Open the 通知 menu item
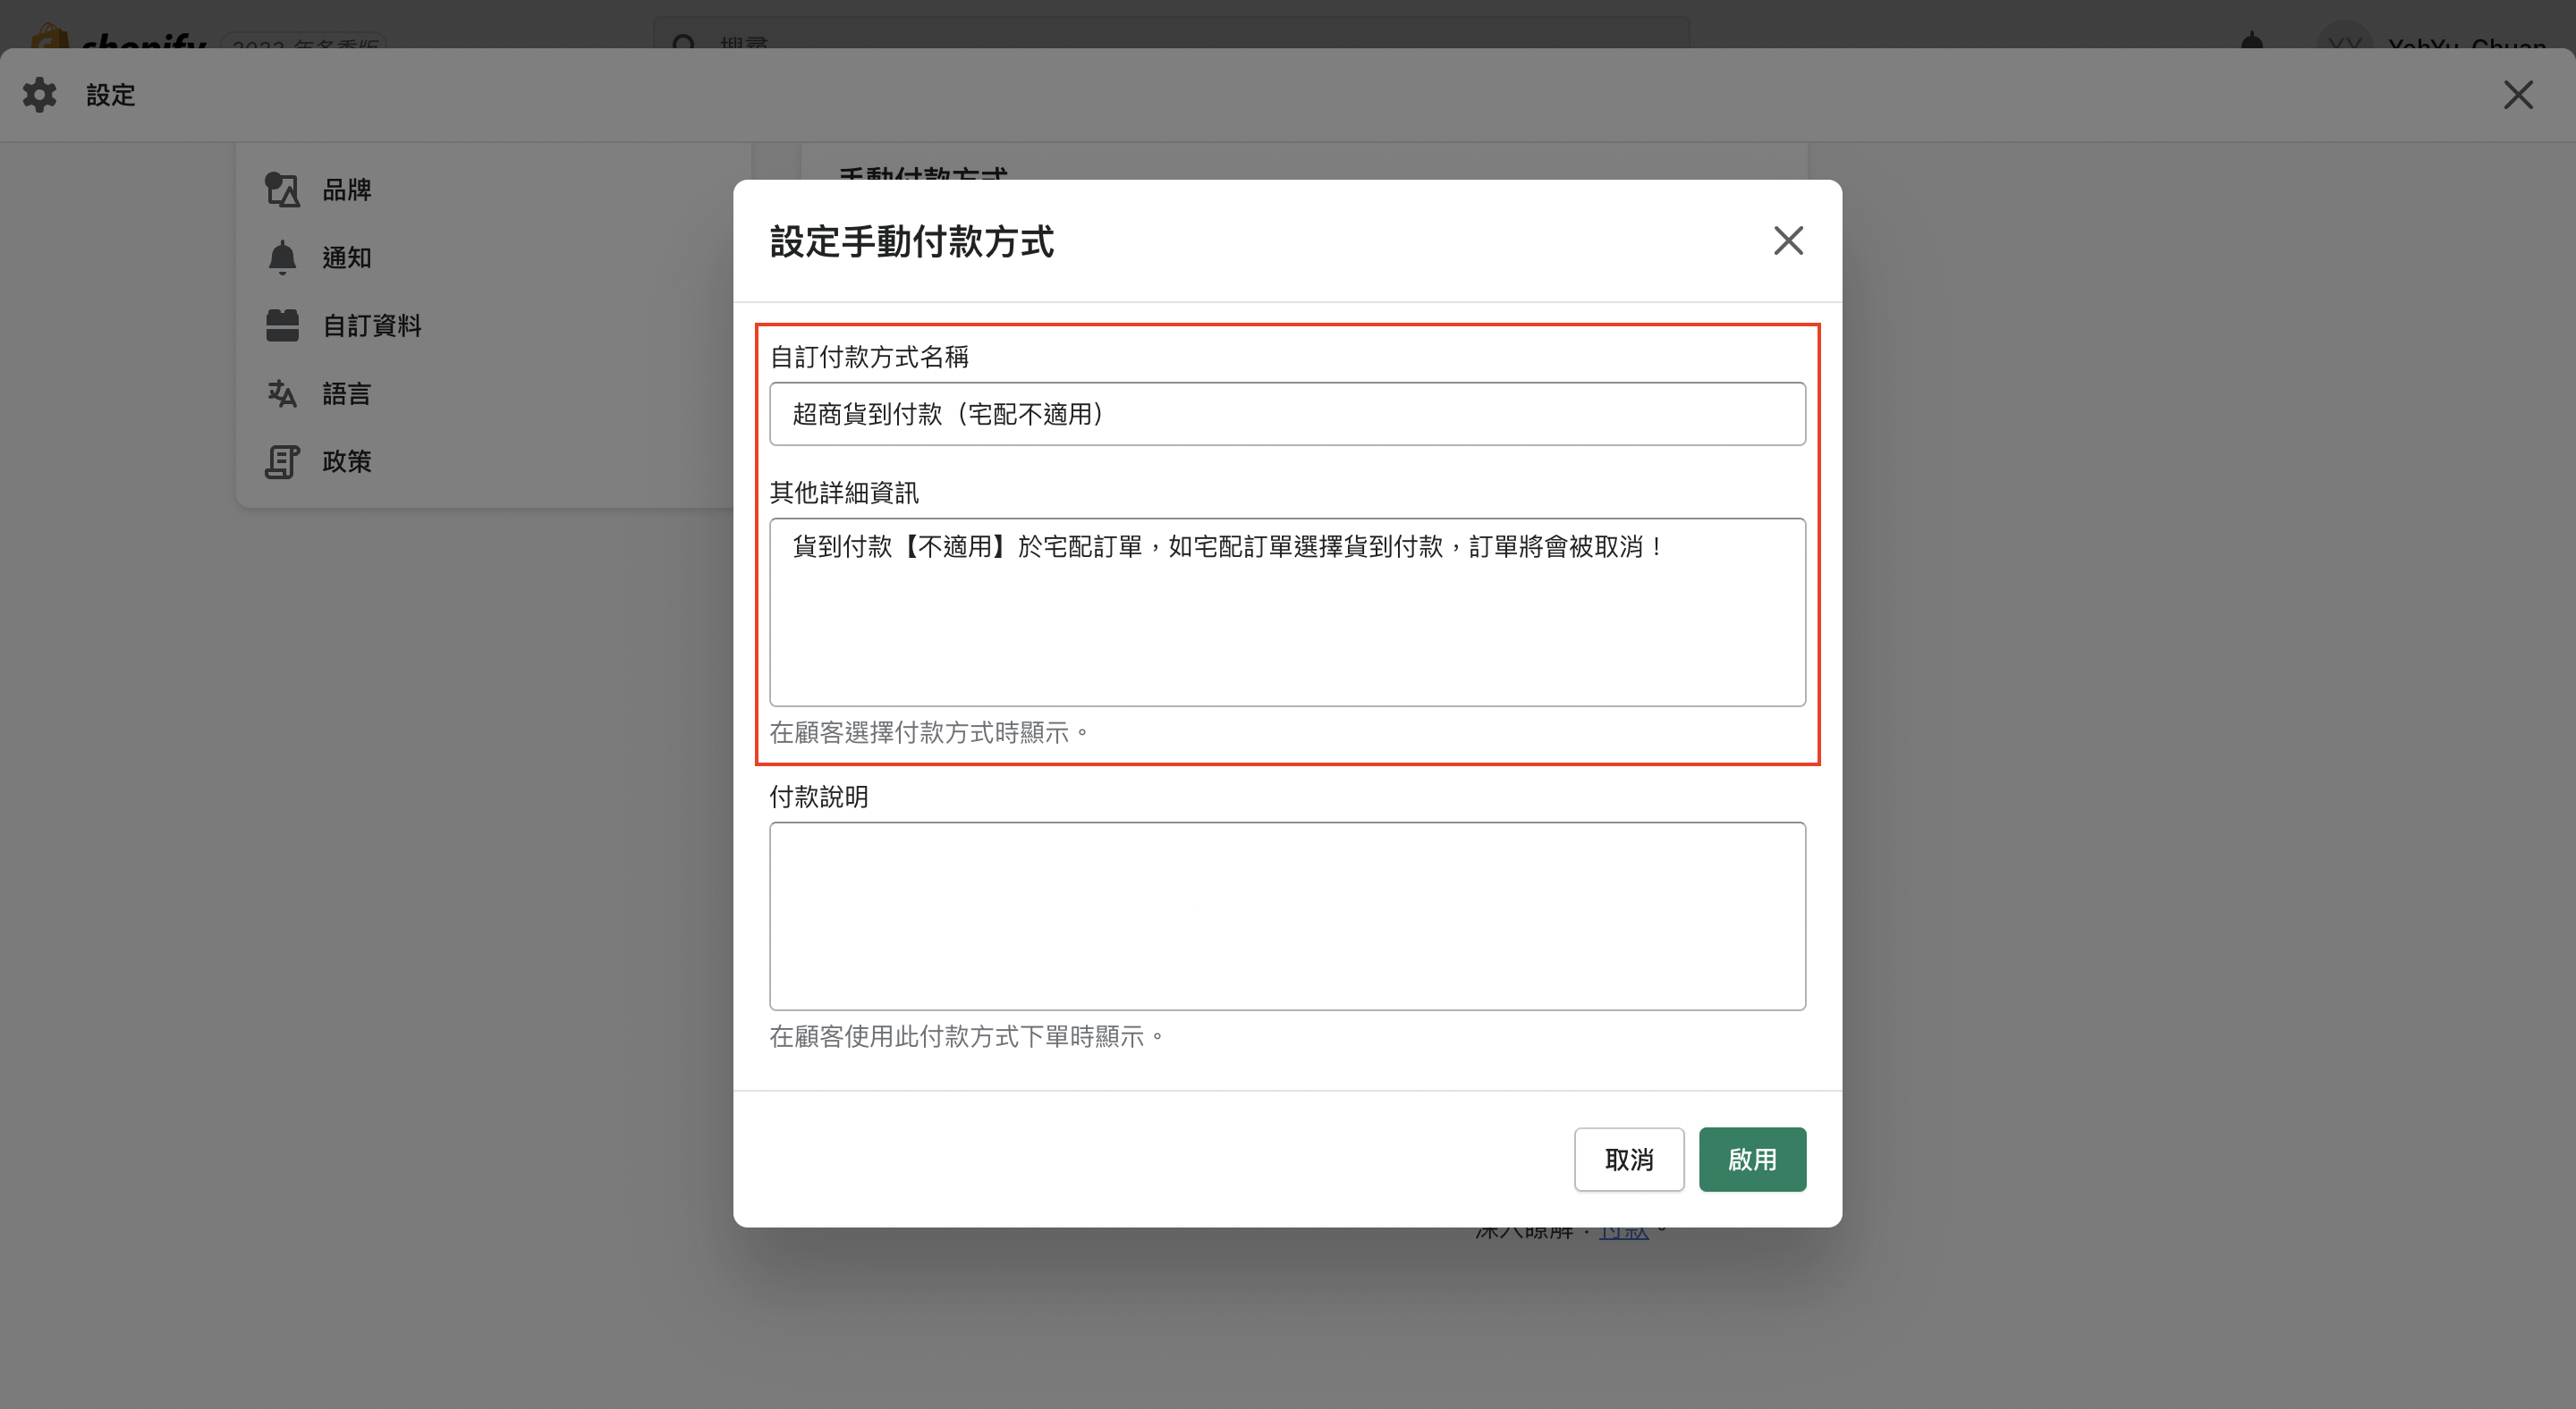Image resolution: width=2576 pixels, height=1409 pixels. click(347, 257)
